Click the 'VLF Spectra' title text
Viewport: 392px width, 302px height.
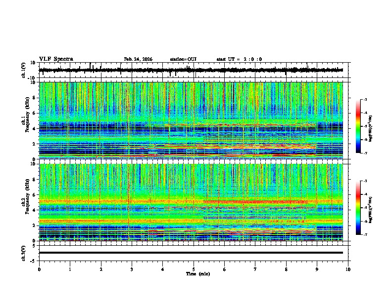click(56, 59)
